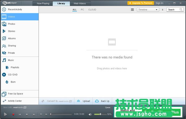This screenshot has height=119, width=186.
Task: Skip to the previous track
Action: (20, 114)
